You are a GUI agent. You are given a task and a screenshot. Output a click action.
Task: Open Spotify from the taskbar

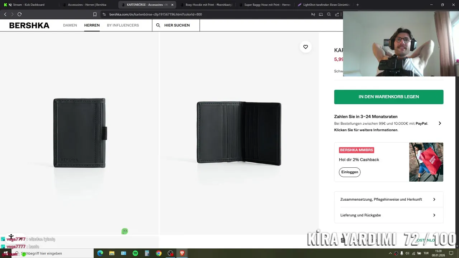(135, 253)
